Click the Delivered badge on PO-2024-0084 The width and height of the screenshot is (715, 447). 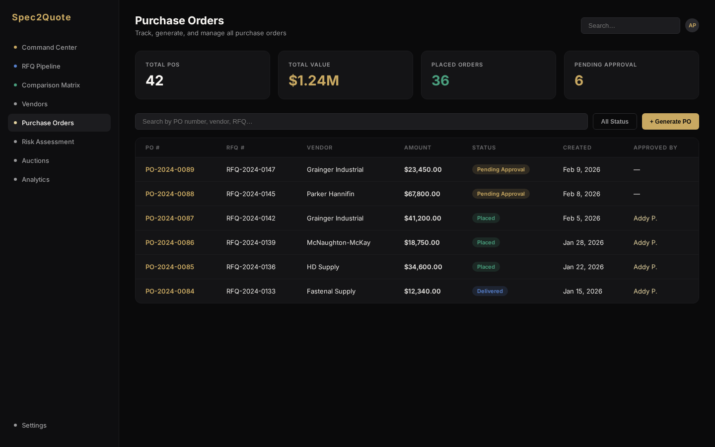490,291
